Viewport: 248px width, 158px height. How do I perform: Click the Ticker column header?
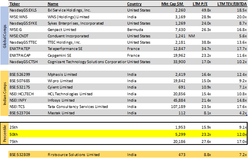[15, 4]
